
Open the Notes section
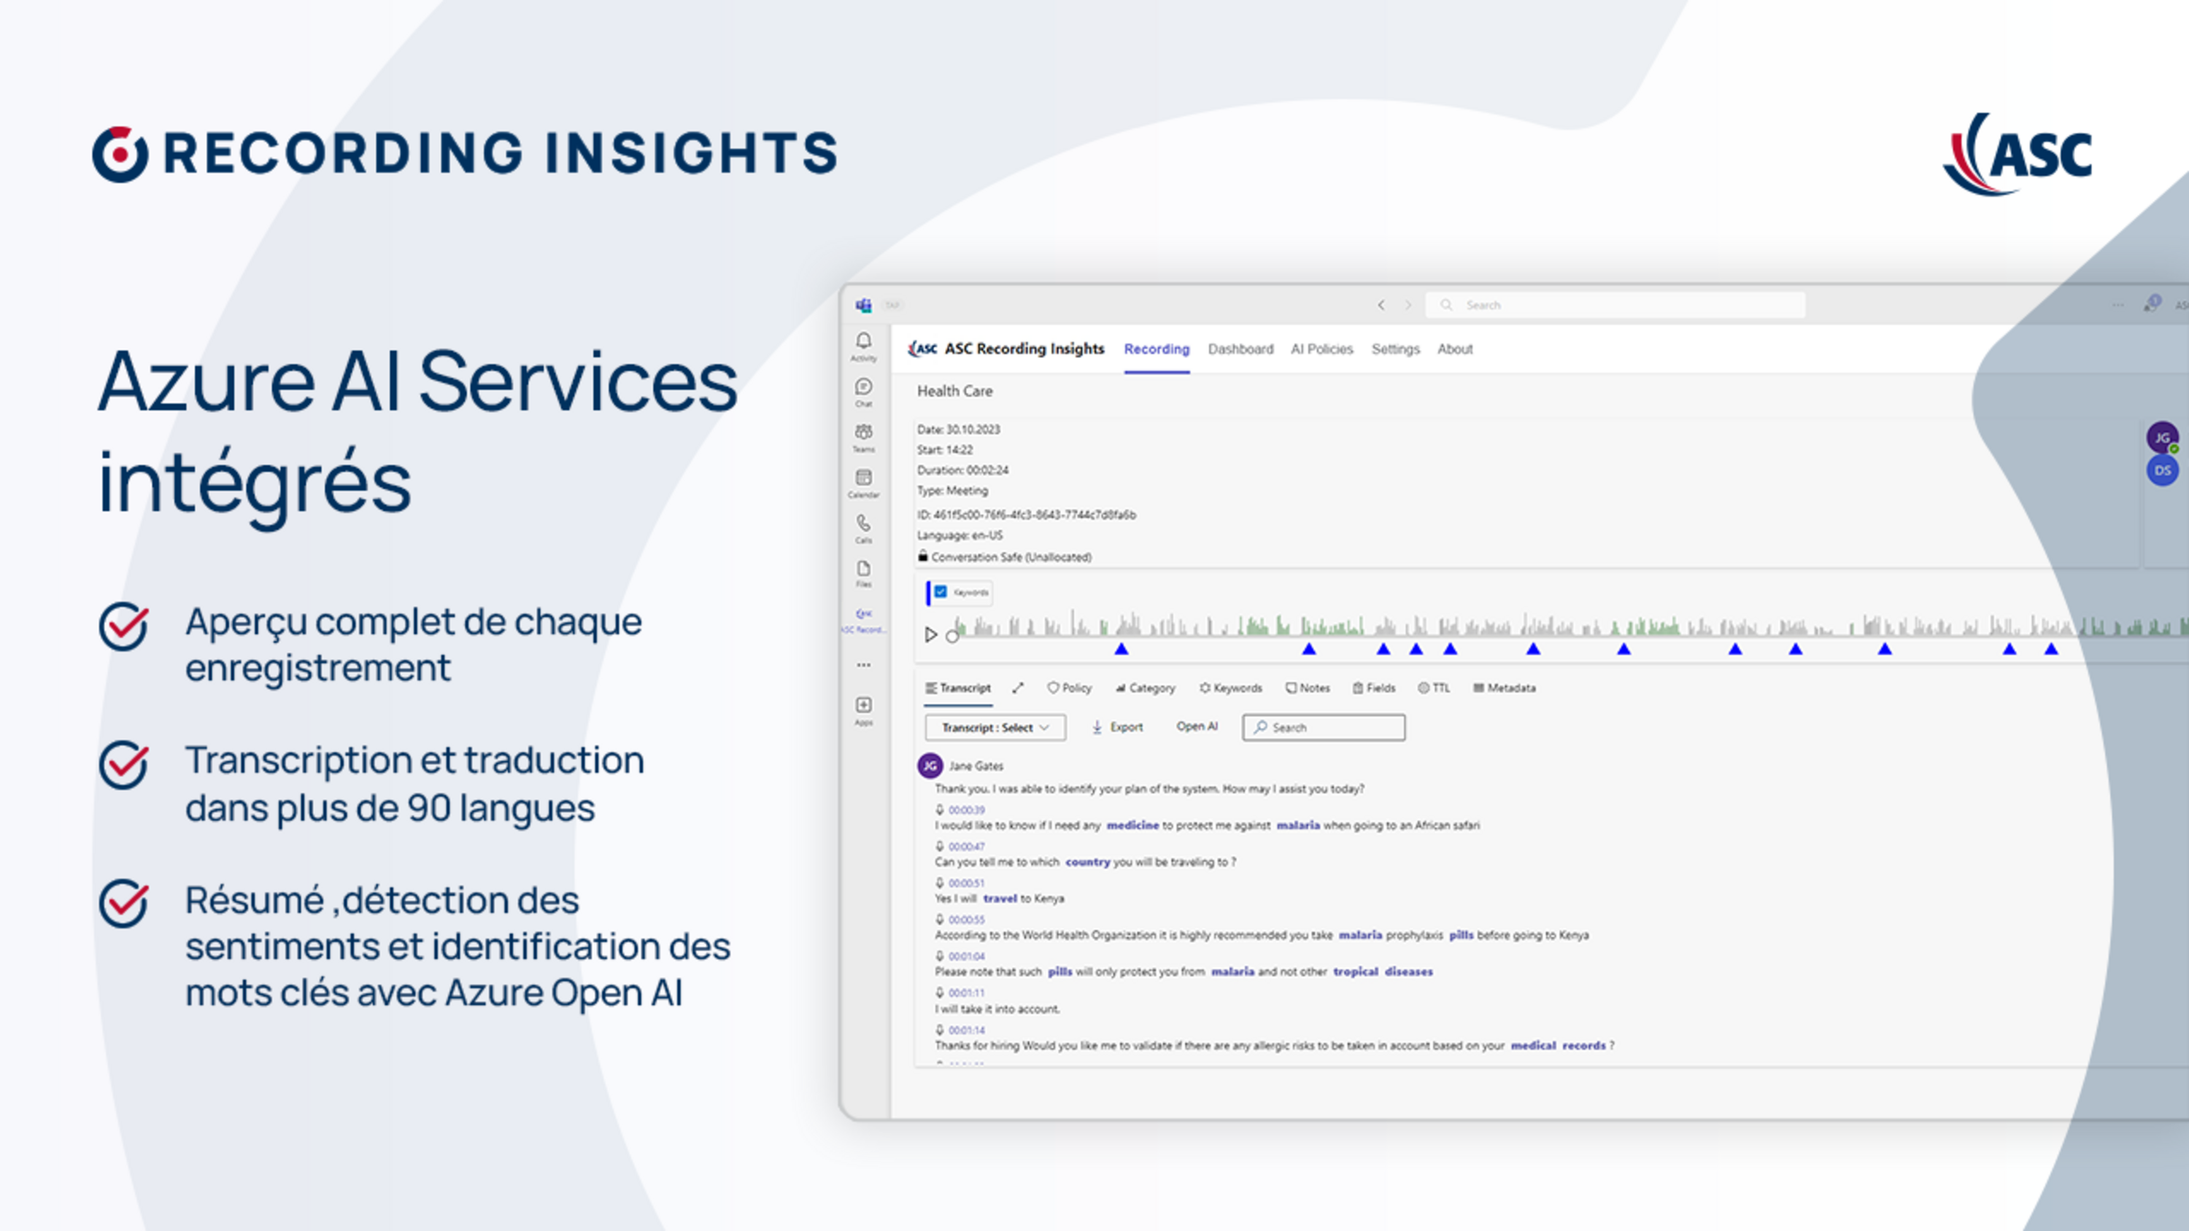[1292, 688]
